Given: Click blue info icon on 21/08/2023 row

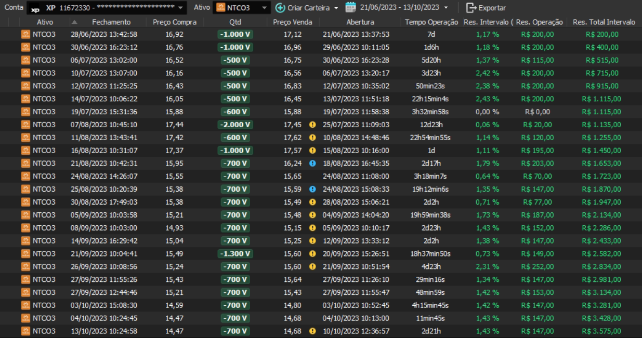Looking at the screenshot, I should pyautogui.click(x=312, y=163).
